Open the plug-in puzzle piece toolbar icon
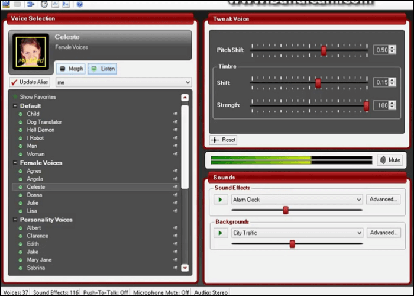The height and width of the screenshot is (296, 414). coord(31,4)
